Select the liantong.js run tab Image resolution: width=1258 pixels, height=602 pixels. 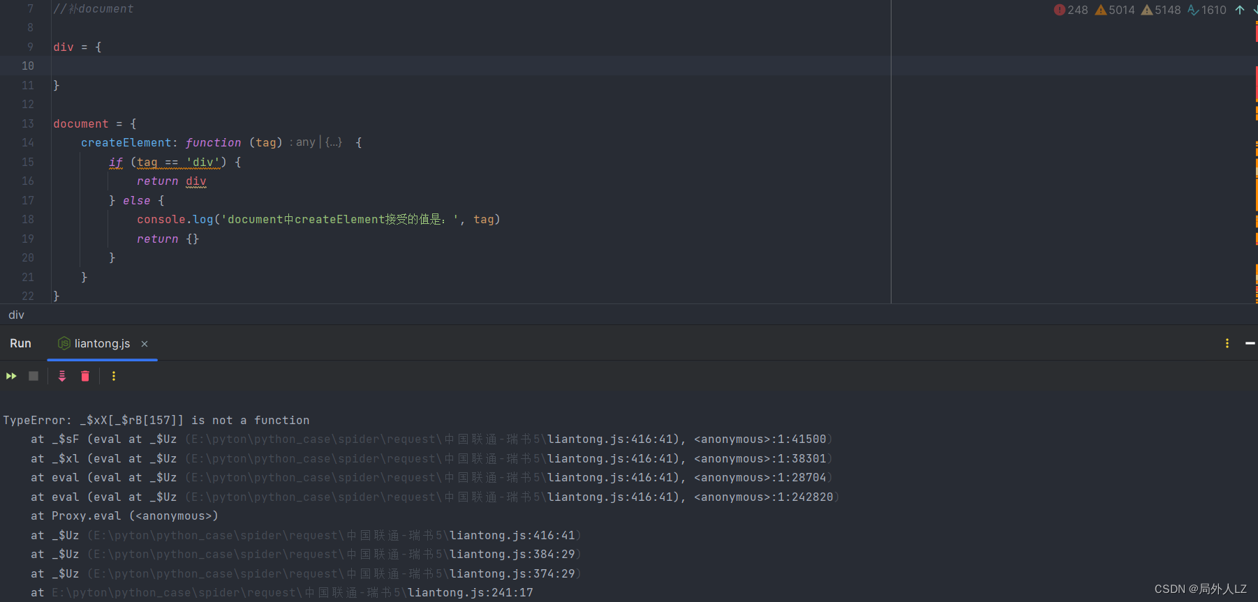[102, 343]
